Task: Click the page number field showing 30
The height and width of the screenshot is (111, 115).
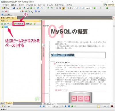Action: point(49,106)
